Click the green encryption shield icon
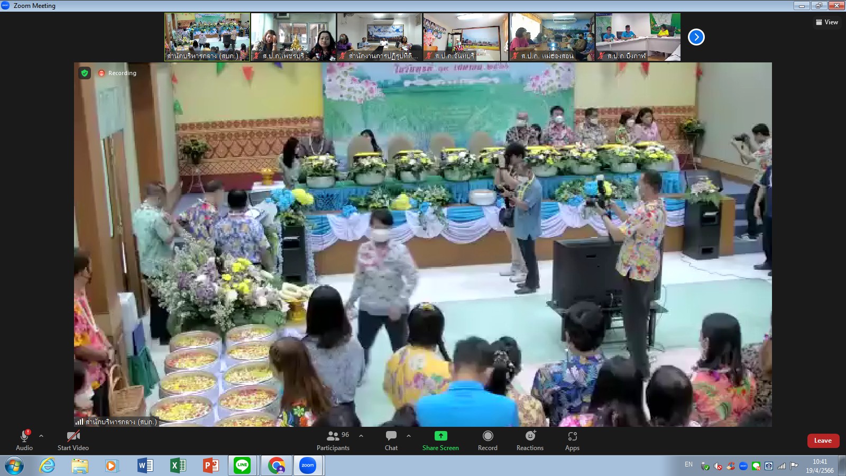The height and width of the screenshot is (476, 846). pyautogui.click(x=85, y=73)
